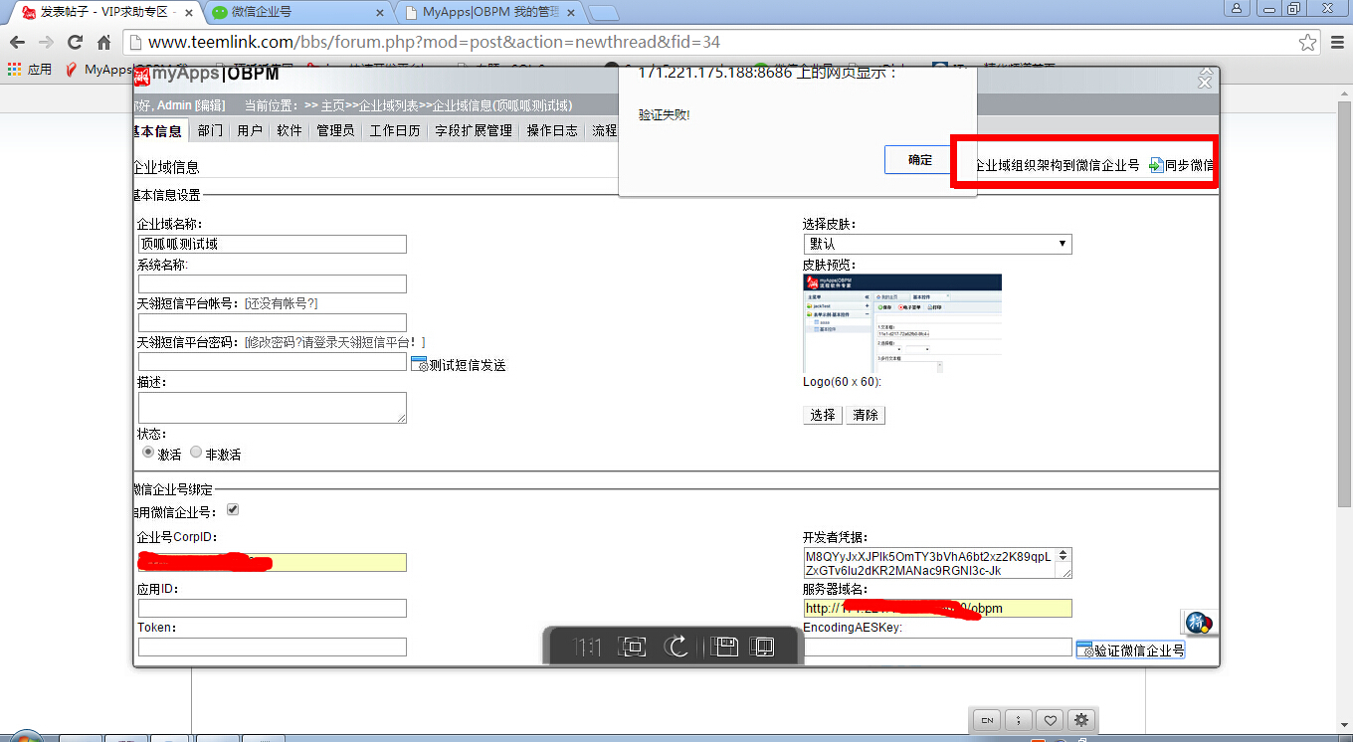Open the Chrome hamburger menu
1353x742 pixels.
coord(1337,43)
